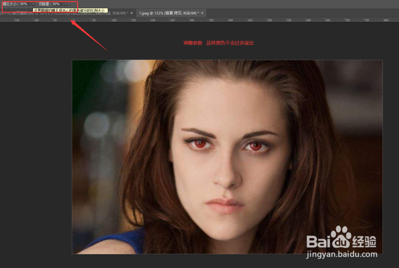Open the 瞳孔大小 dropdown arrow
399x268 pixels.
click(34, 4)
